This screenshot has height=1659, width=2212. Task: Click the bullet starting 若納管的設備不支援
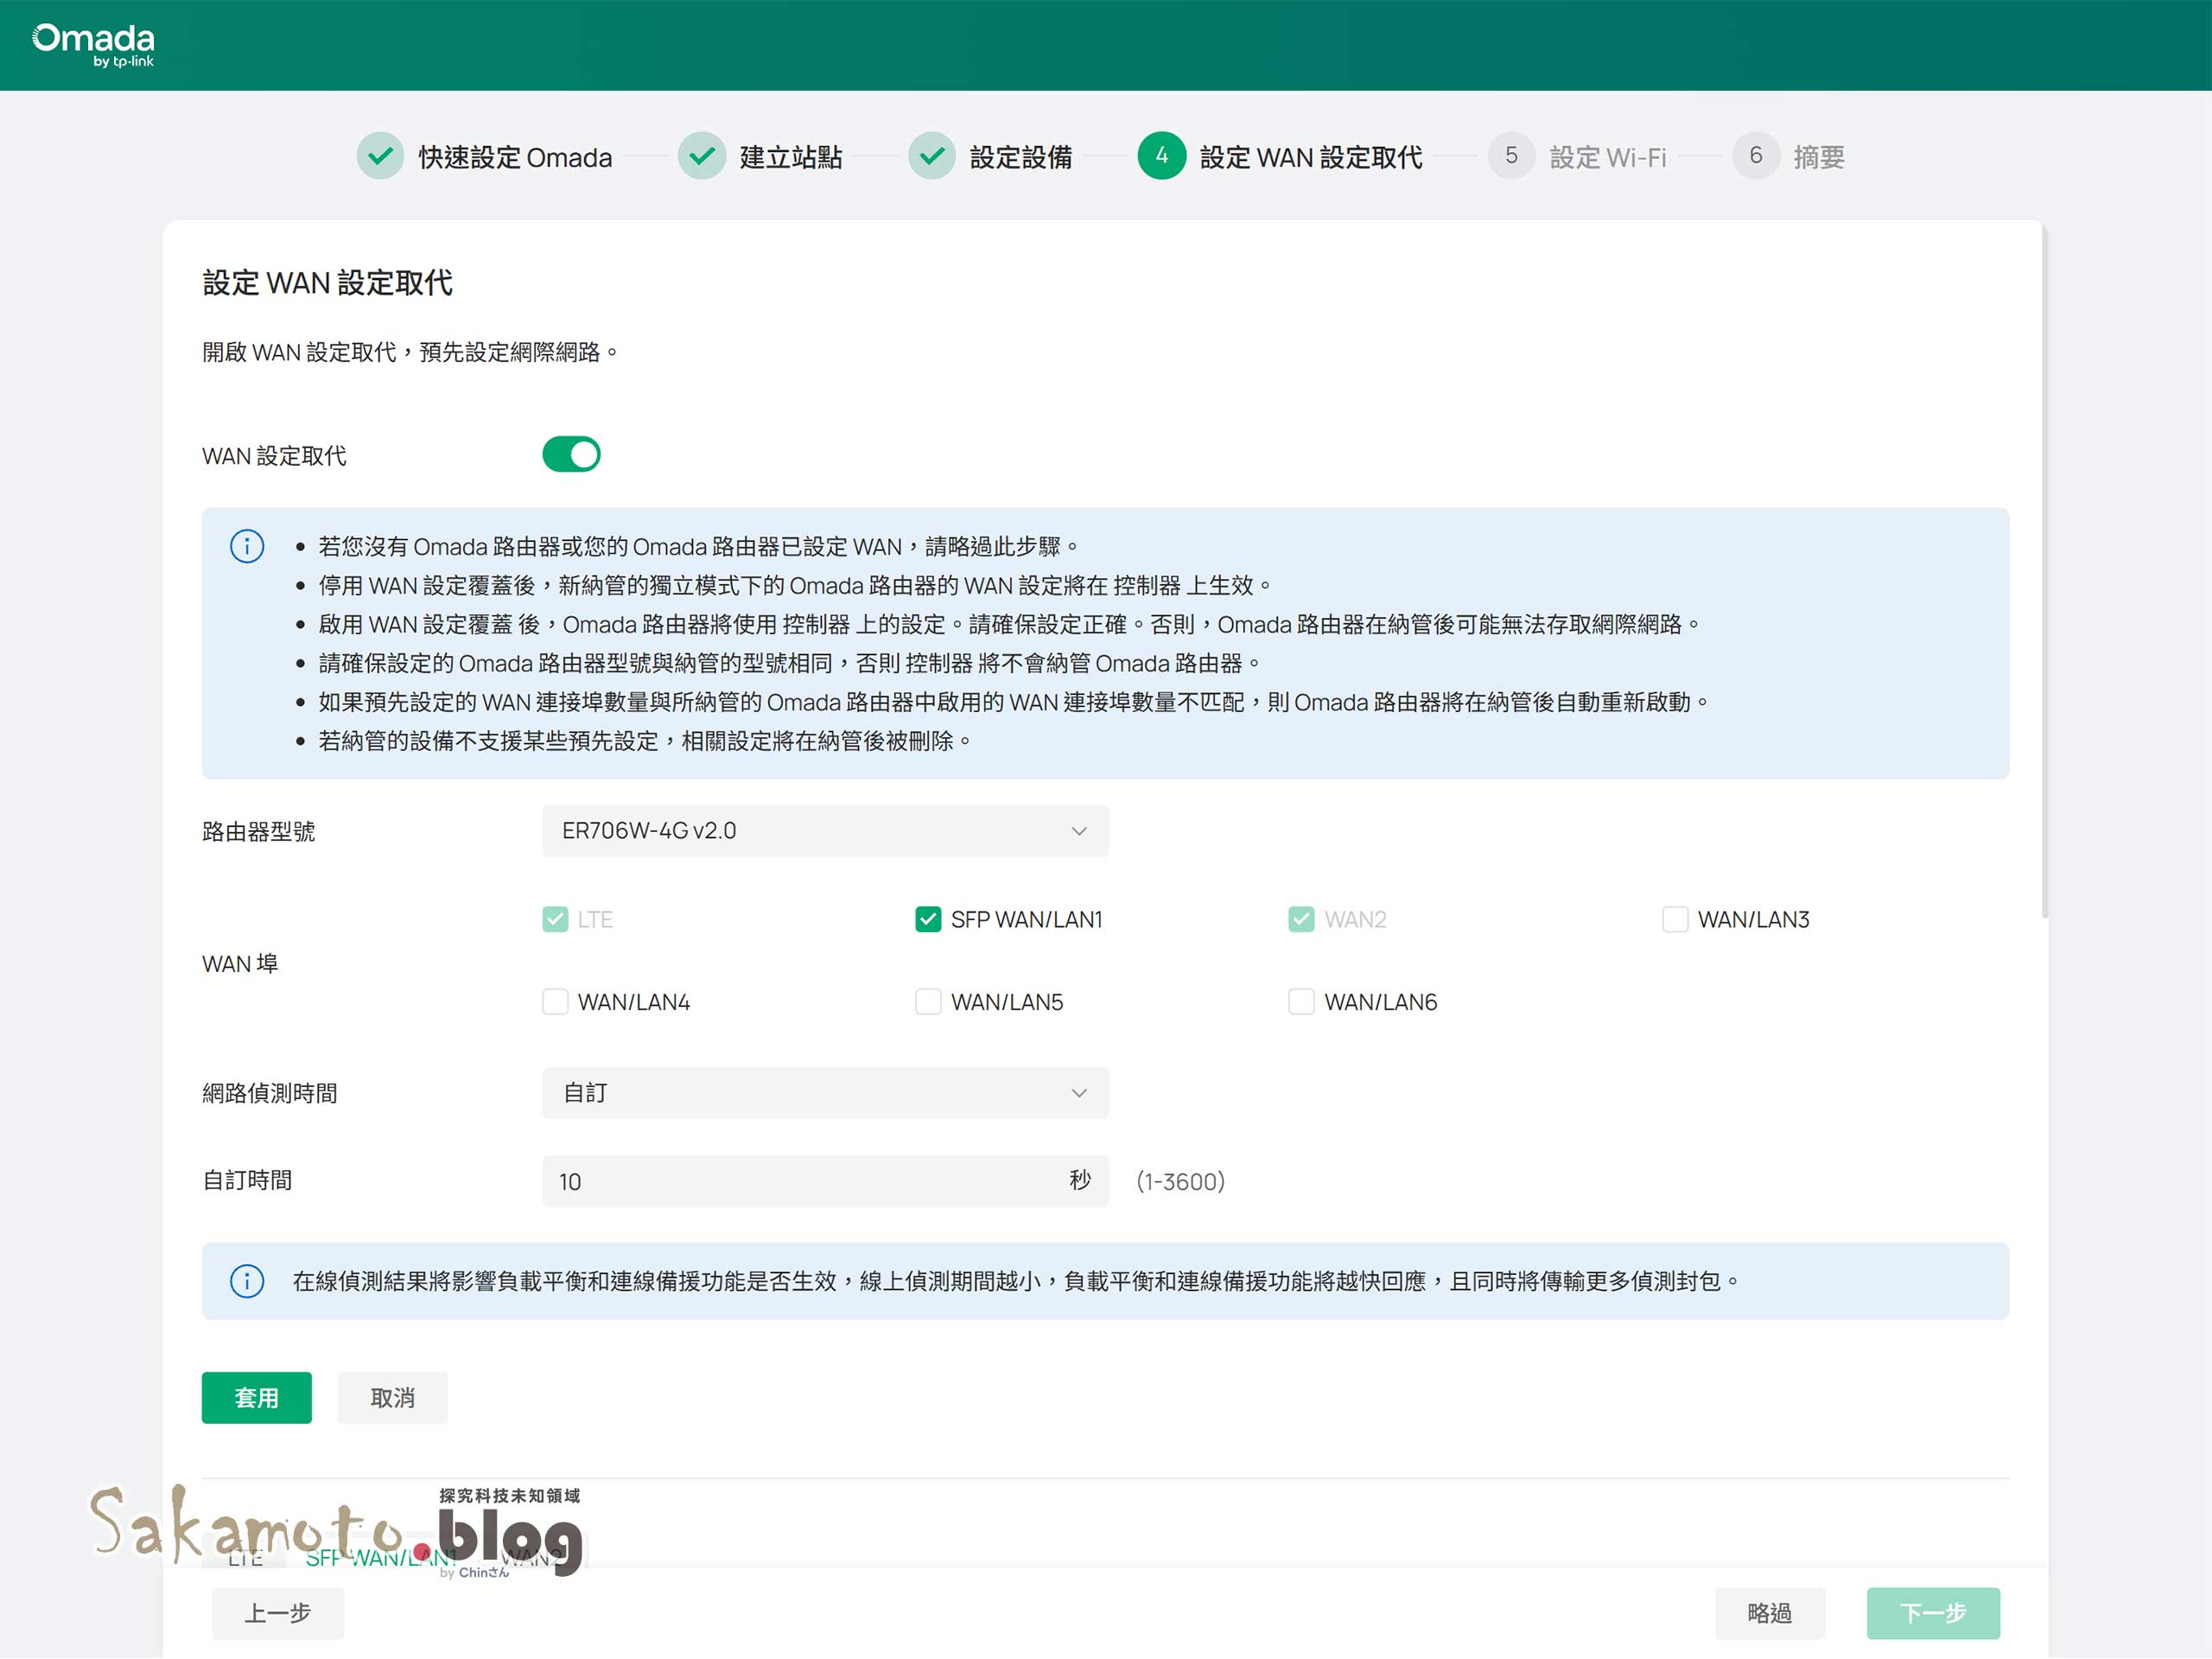tap(645, 741)
